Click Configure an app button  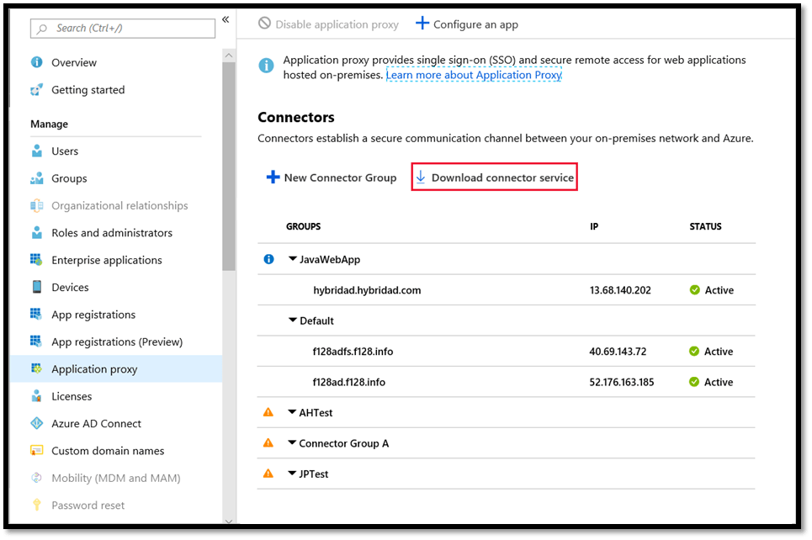click(467, 24)
